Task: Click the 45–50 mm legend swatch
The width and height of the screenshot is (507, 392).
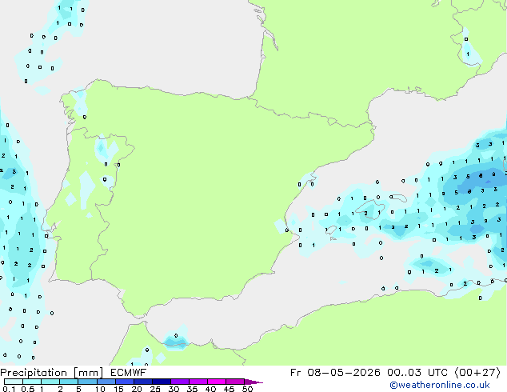Action: coord(235,382)
